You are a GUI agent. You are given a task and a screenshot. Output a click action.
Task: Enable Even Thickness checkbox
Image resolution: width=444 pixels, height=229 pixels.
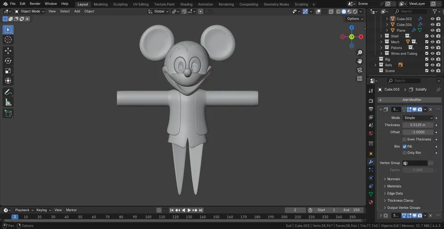click(x=405, y=139)
